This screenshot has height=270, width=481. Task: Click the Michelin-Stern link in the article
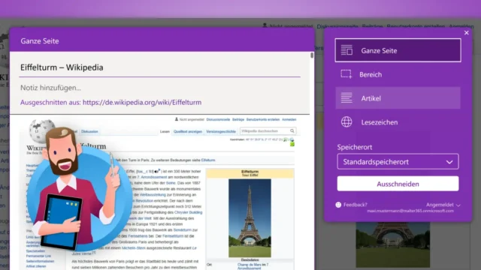coord(134,248)
